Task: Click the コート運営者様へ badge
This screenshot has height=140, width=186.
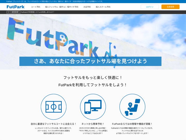Action: click(x=13, y=12)
